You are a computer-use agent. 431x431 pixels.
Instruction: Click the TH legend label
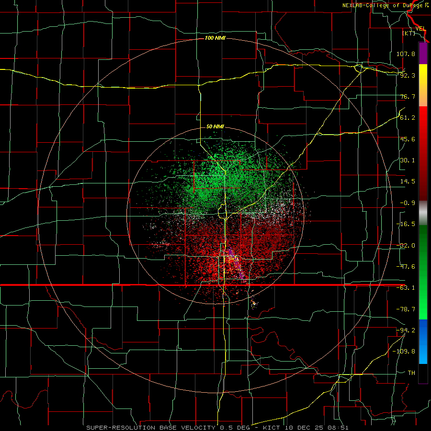411,373
